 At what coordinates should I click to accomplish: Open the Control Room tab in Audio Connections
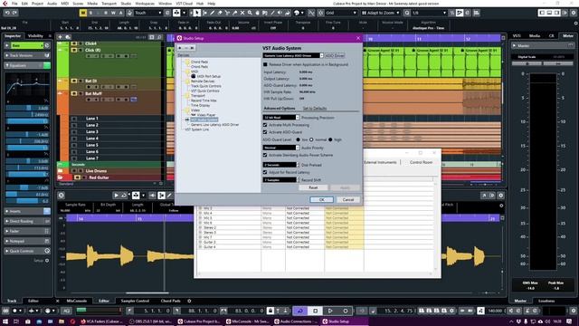(x=421, y=162)
